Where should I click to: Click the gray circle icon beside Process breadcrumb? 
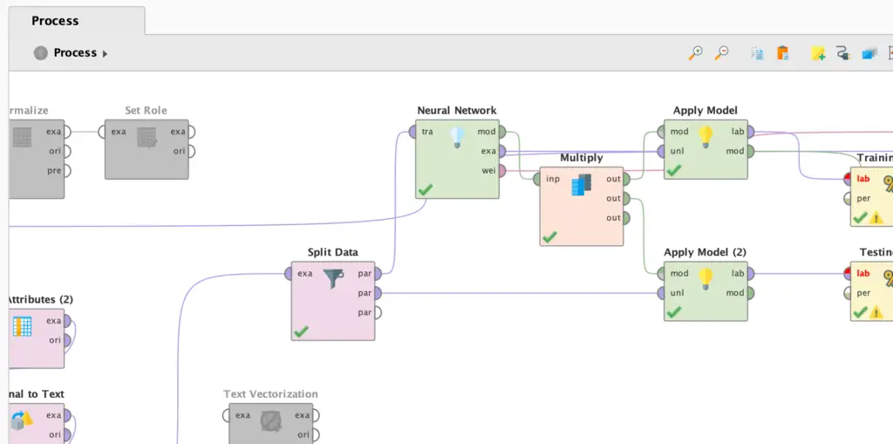(x=40, y=53)
